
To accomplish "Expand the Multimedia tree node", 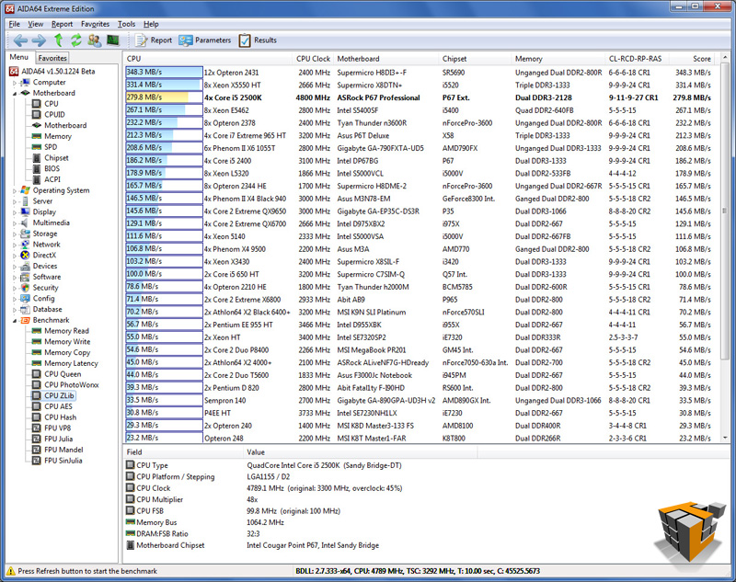I will point(14,223).
